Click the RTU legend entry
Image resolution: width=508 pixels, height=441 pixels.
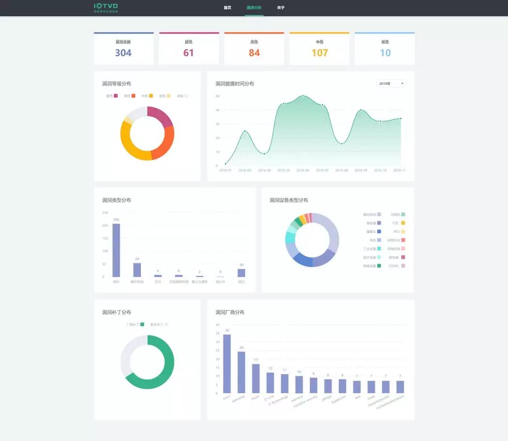[399, 232]
